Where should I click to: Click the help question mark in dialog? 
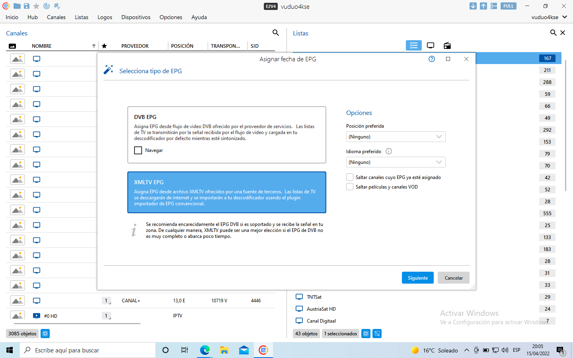[x=432, y=59]
